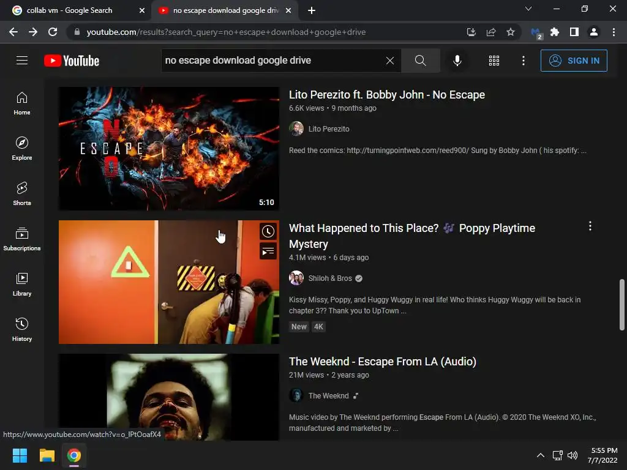Viewport: 627px width, 470px height.
Task: Close the collab vm Google Search tab
Action: [x=142, y=11]
